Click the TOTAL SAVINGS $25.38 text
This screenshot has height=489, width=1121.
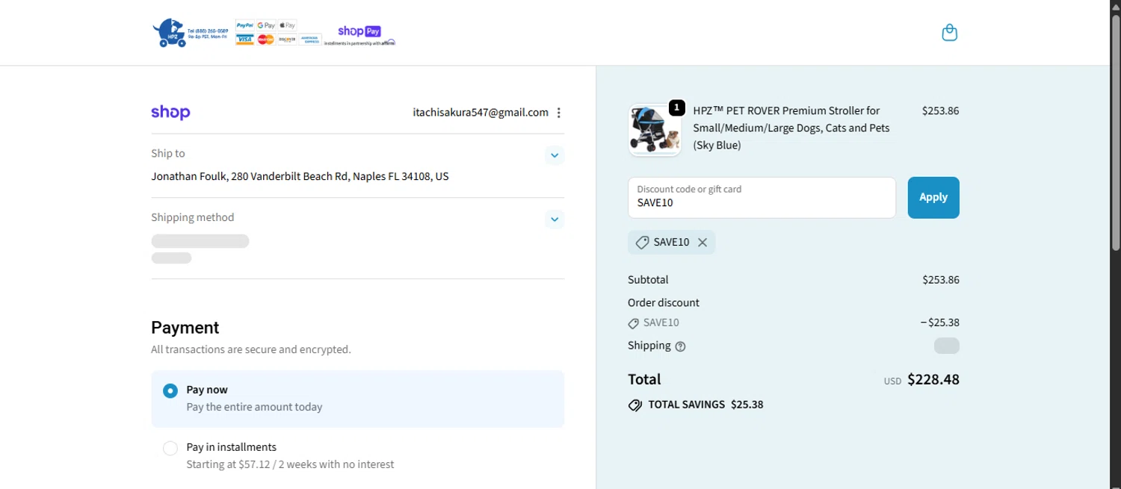coord(705,405)
